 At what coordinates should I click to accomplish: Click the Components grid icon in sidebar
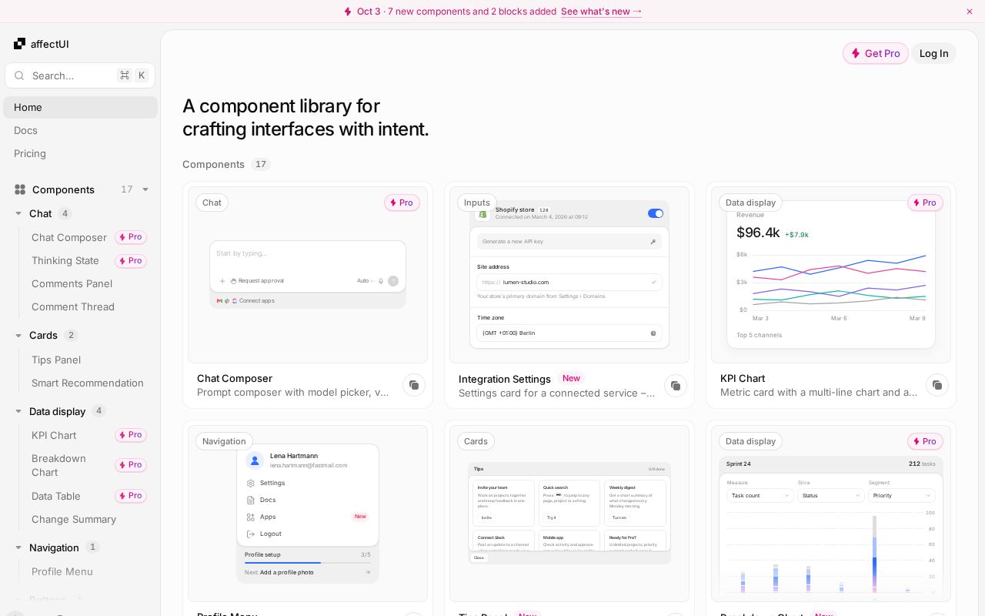click(x=20, y=189)
